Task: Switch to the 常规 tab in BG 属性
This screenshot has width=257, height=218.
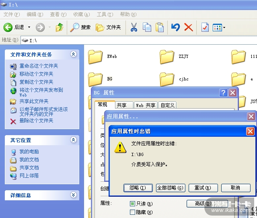Action: tap(105, 105)
